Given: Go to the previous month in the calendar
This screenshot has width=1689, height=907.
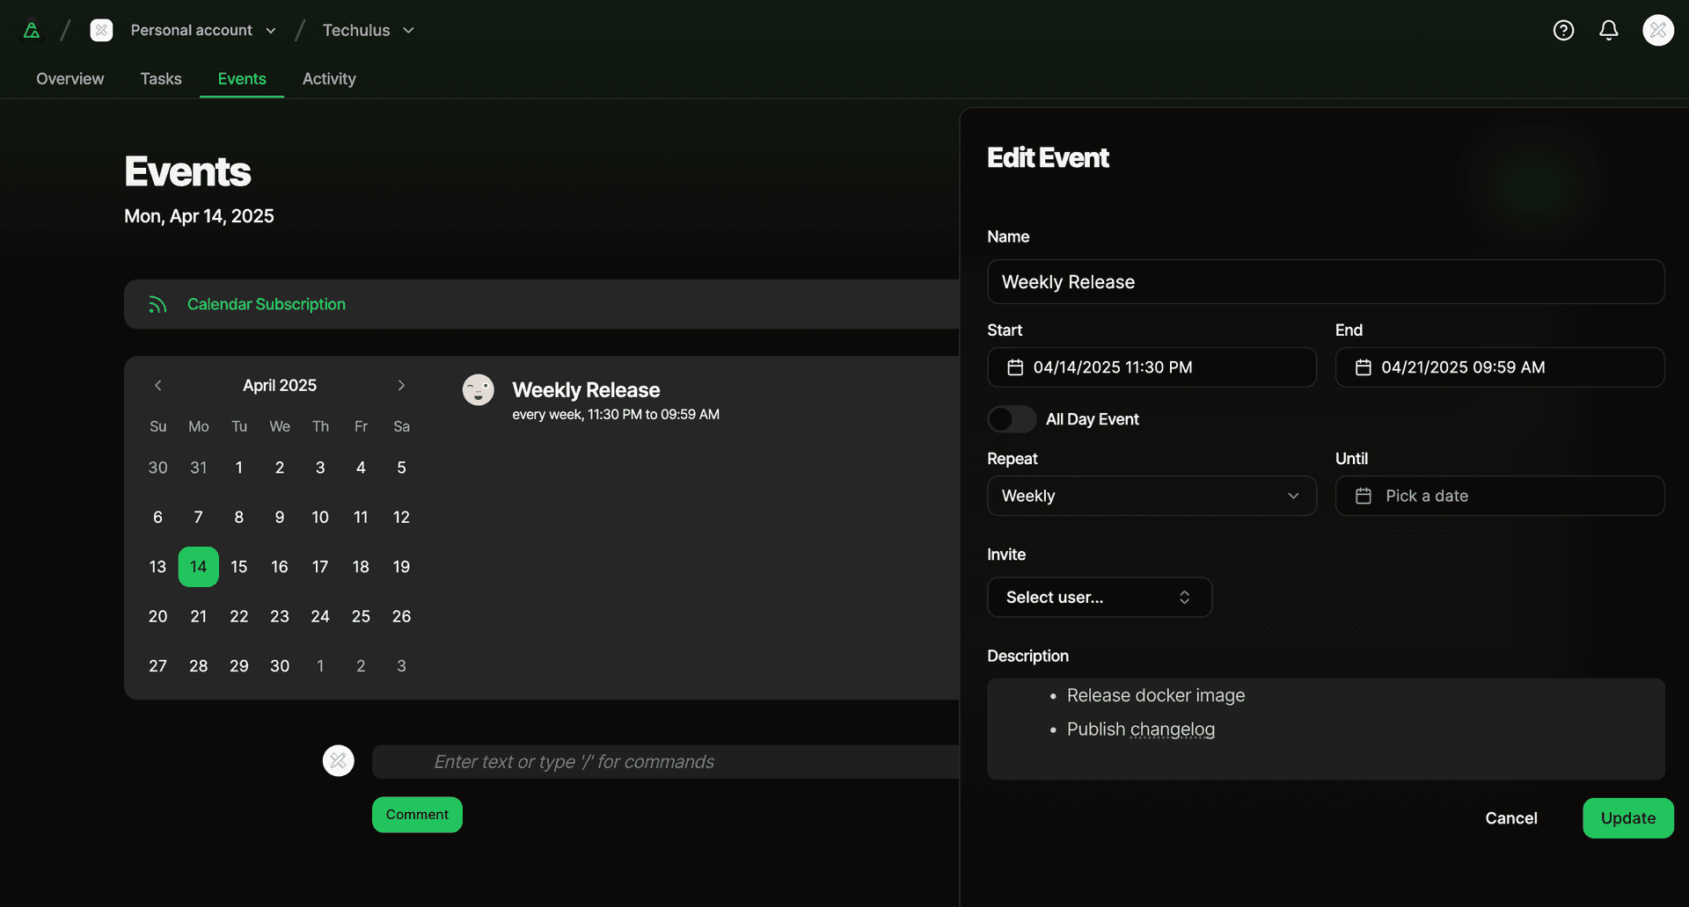Looking at the screenshot, I should [158, 385].
